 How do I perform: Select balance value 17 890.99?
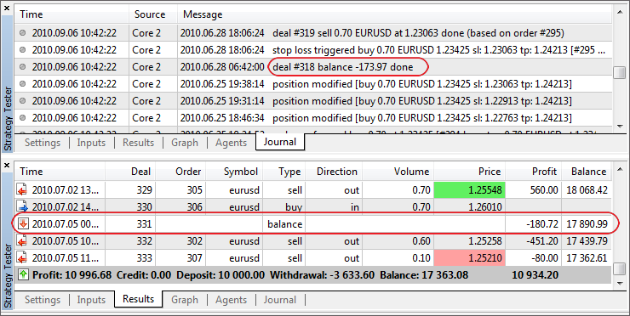click(587, 223)
